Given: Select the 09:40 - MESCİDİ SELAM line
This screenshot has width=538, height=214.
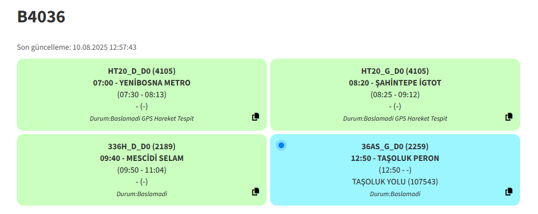Looking at the screenshot, I should click(141, 159).
